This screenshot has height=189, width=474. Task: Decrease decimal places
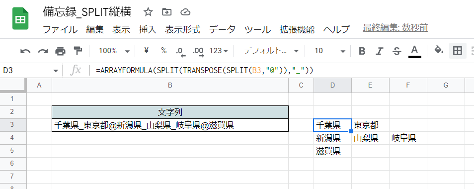tap(181, 51)
